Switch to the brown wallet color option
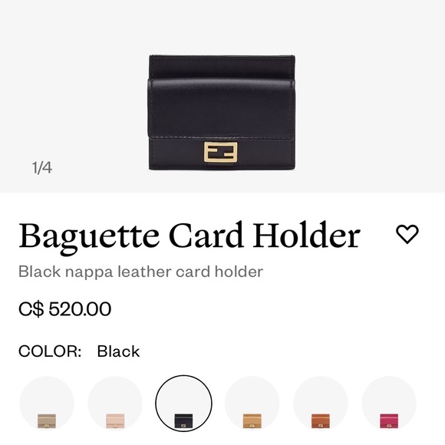The height and width of the screenshot is (445, 445). coord(321,404)
